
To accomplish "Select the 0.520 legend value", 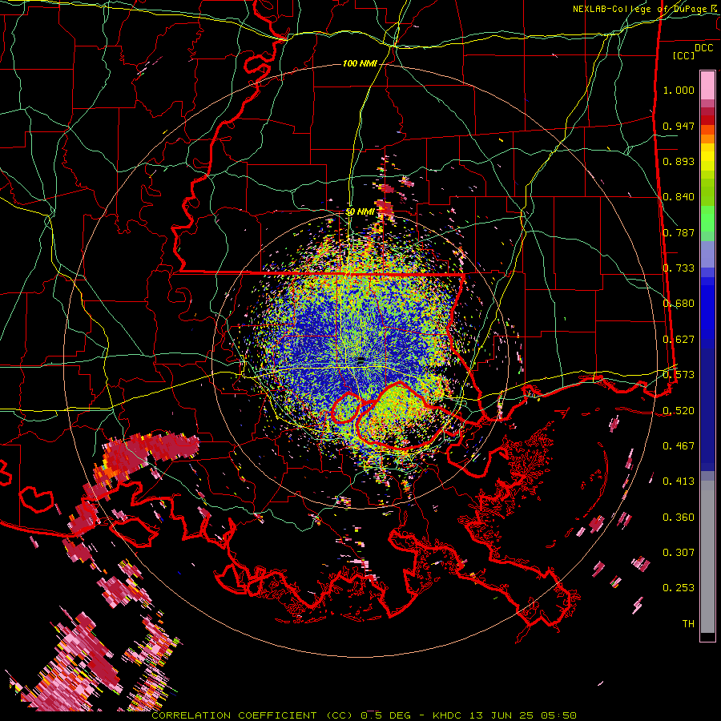I will pos(679,411).
